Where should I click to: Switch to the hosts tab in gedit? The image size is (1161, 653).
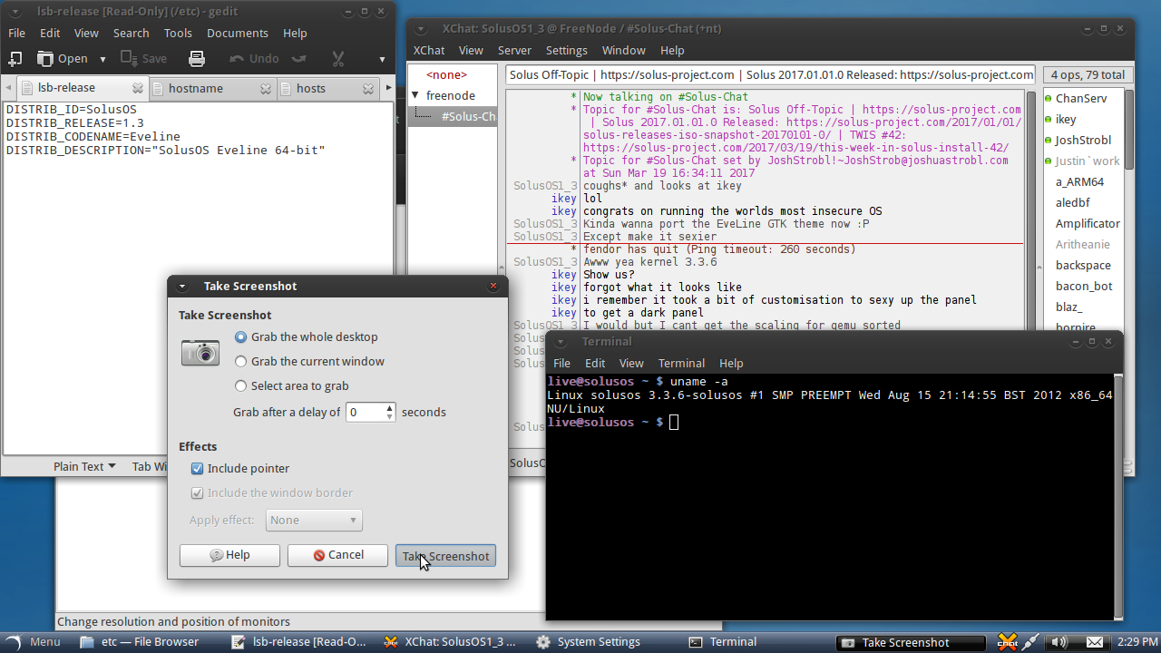point(310,89)
